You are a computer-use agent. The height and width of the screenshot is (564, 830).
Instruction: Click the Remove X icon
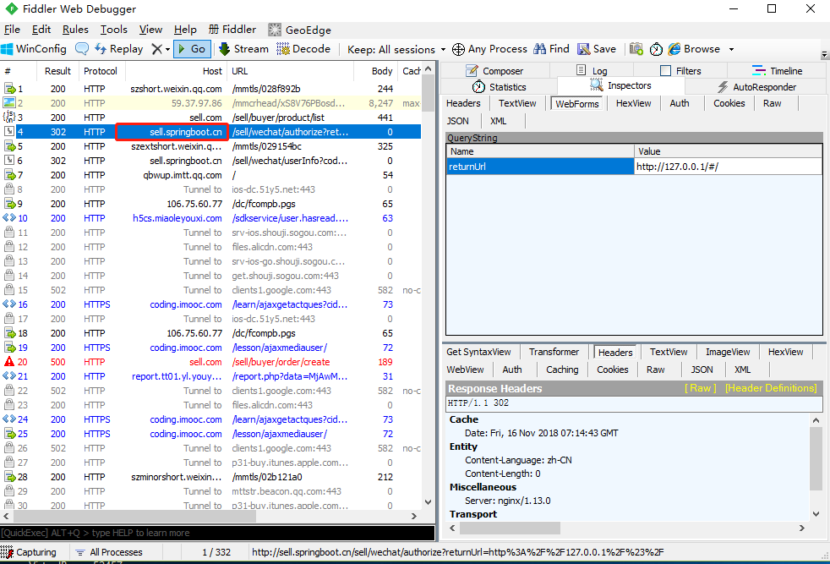pos(156,49)
